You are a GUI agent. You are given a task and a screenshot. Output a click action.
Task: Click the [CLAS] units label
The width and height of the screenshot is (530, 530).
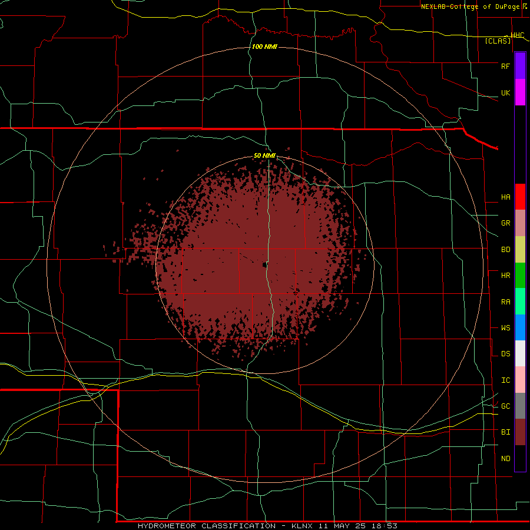pyautogui.click(x=498, y=41)
